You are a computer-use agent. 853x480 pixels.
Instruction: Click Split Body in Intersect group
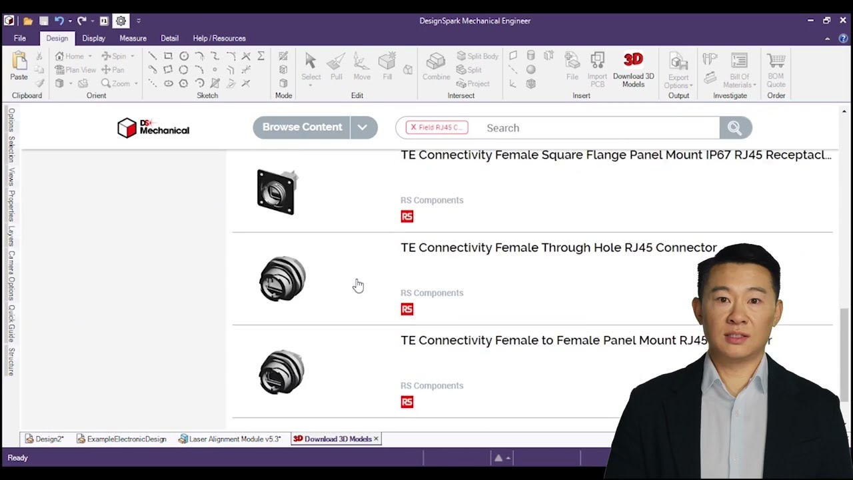pyautogui.click(x=477, y=56)
